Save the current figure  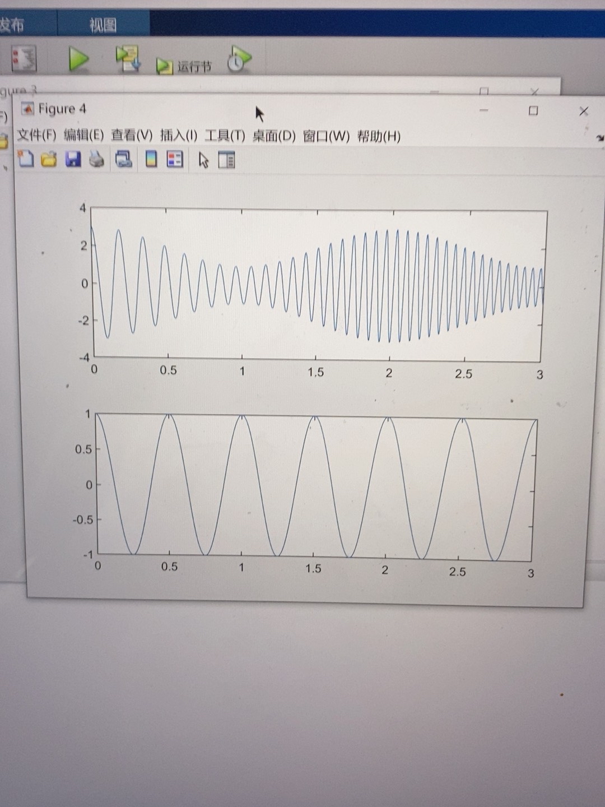tap(73, 160)
